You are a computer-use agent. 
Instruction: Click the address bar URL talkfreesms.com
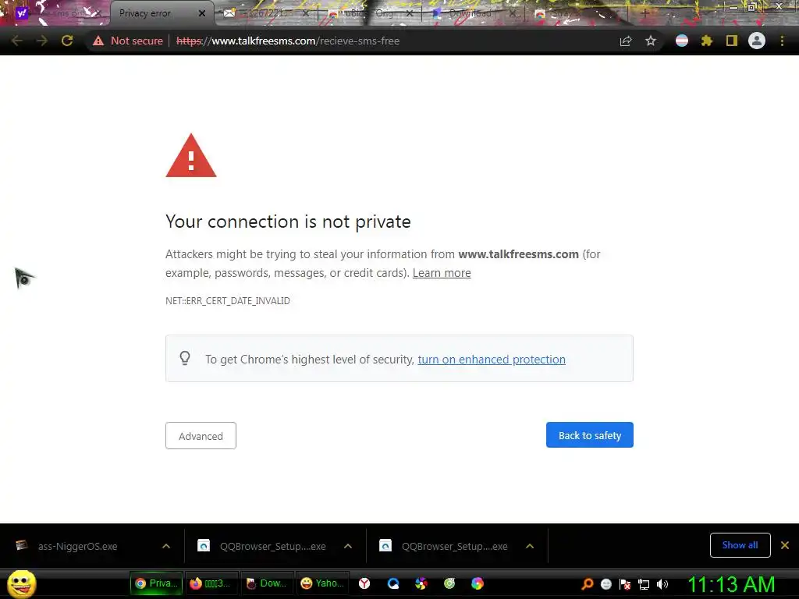click(x=288, y=41)
